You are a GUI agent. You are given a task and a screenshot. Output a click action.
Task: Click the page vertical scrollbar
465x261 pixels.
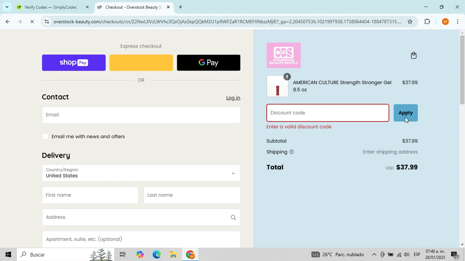462,70
